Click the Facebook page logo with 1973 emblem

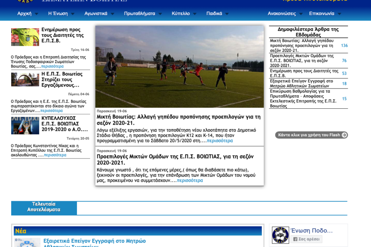(280, 235)
